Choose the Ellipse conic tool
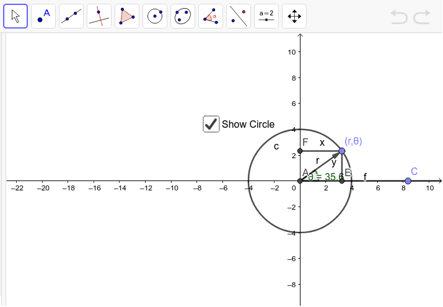443x307 pixels. [x=183, y=17]
